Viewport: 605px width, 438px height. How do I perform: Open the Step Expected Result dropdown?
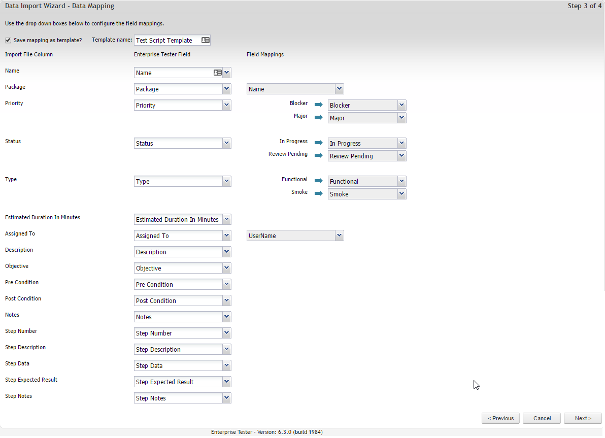(226, 382)
